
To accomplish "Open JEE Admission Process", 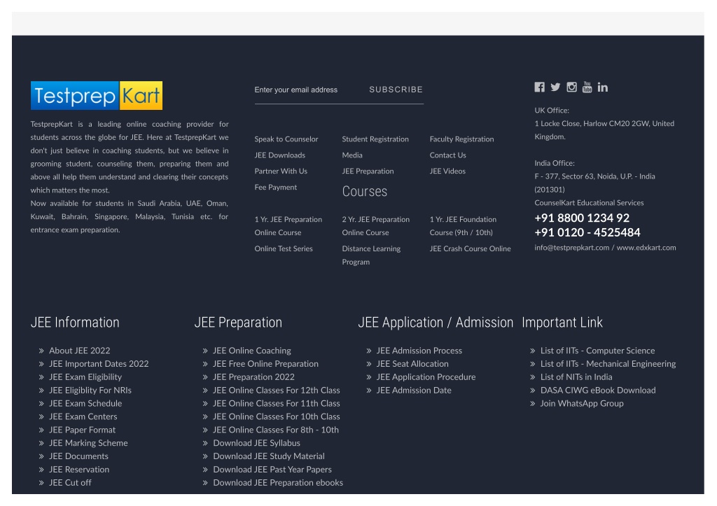I will pyautogui.click(x=419, y=351).
